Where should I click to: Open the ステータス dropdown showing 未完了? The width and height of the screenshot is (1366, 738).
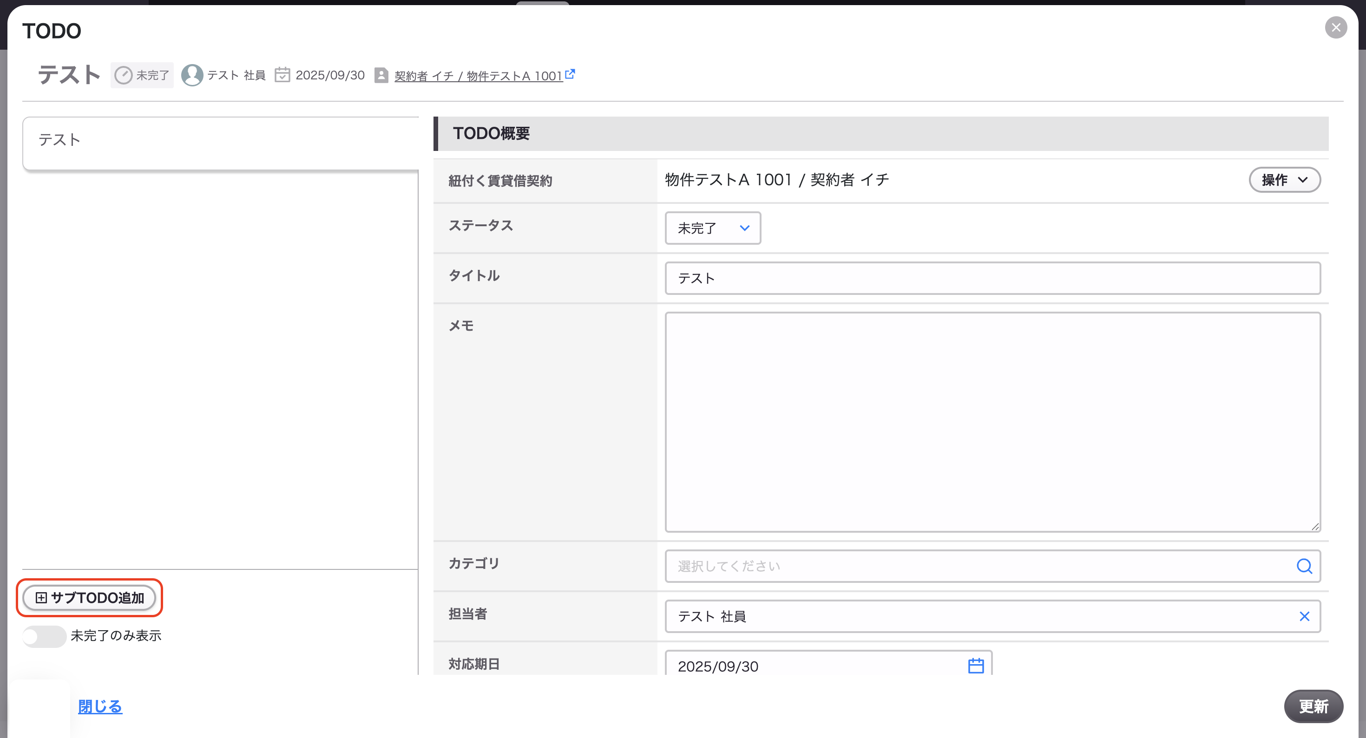(713, 228)
